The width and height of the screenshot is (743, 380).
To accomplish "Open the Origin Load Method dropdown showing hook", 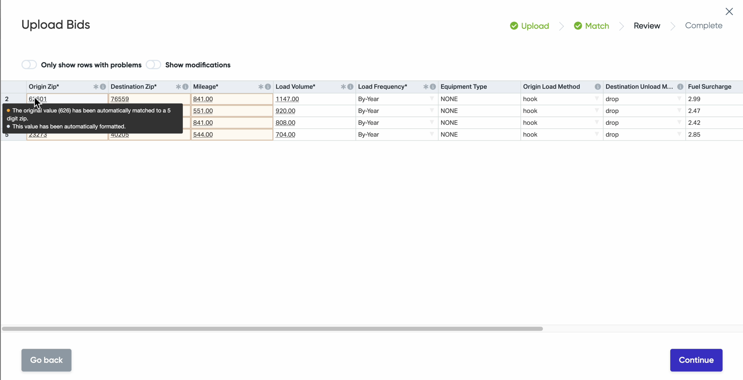I will click(x=596, y=99).
